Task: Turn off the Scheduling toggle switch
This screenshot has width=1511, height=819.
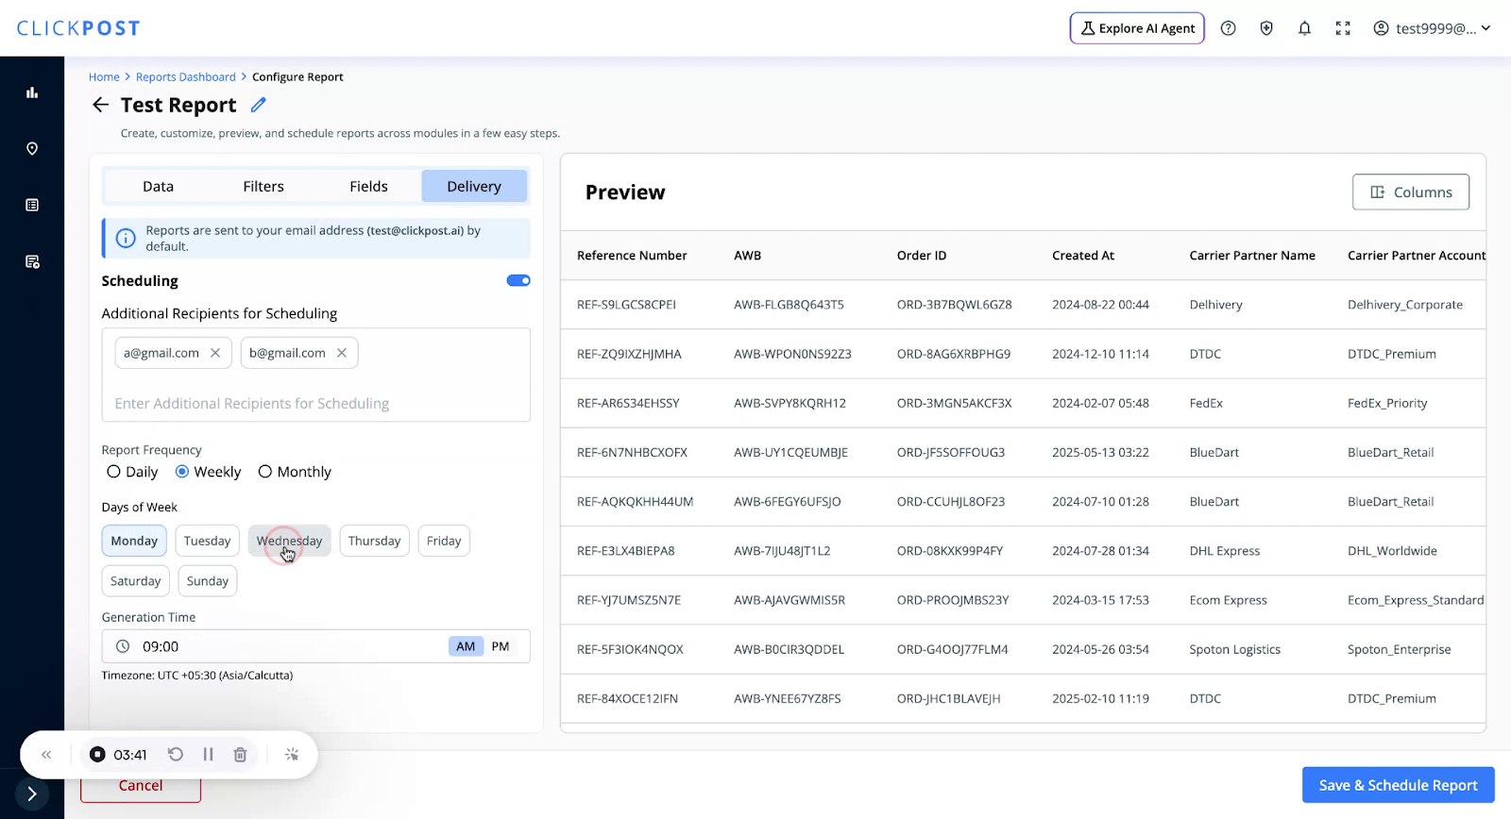Action: pyautogui.click(x=518, y=280)
